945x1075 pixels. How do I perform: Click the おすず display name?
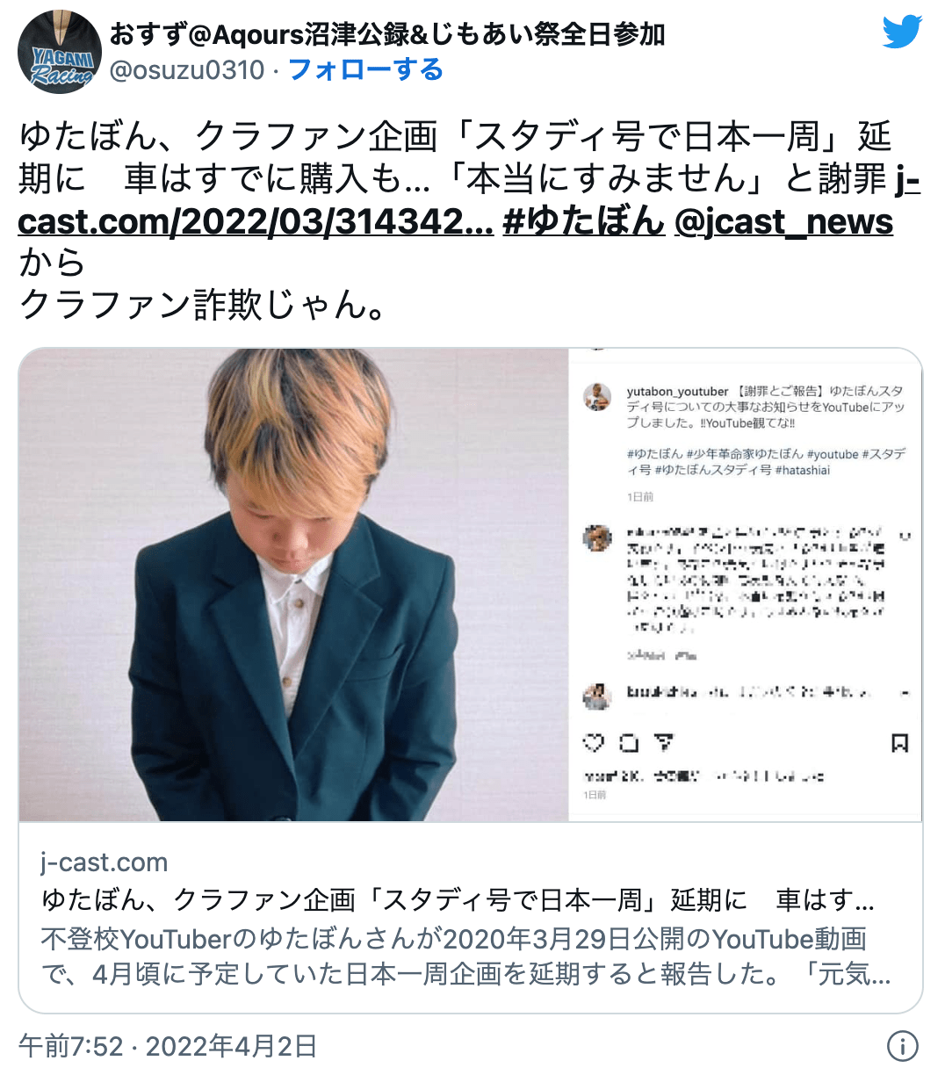point(387,33)
